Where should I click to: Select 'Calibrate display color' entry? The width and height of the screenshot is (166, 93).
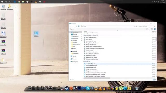click(x=91, y=67)
